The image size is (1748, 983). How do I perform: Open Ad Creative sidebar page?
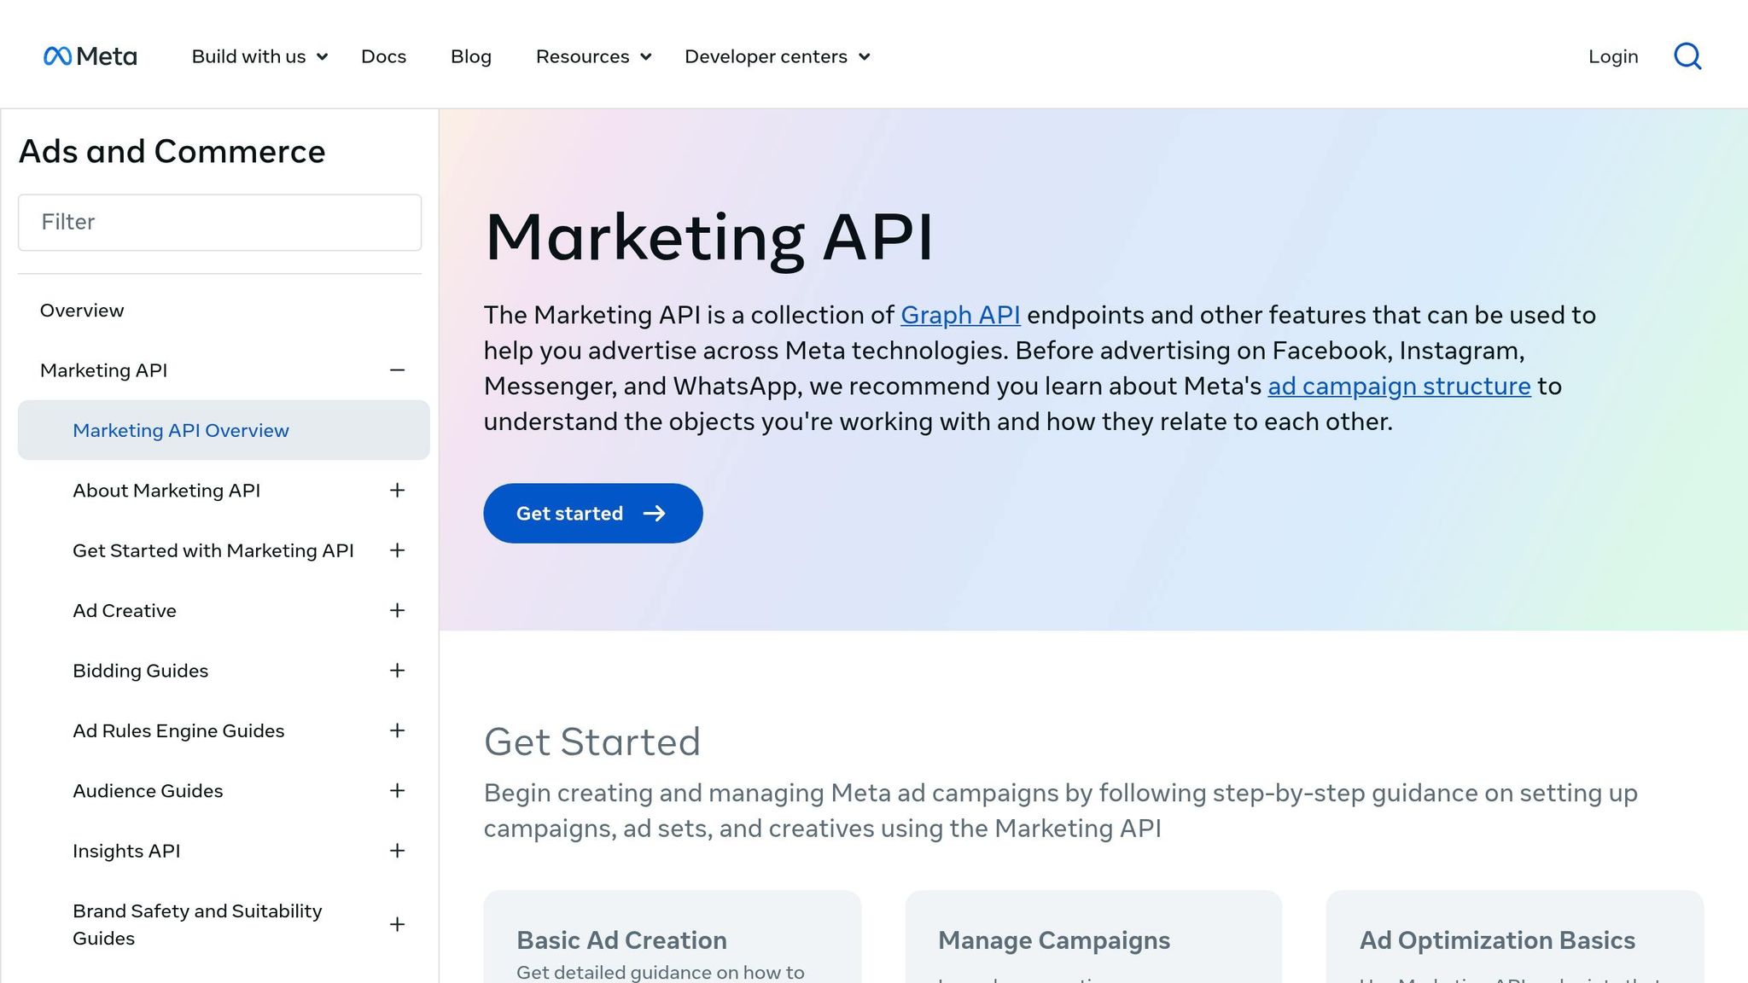(125, 611)
